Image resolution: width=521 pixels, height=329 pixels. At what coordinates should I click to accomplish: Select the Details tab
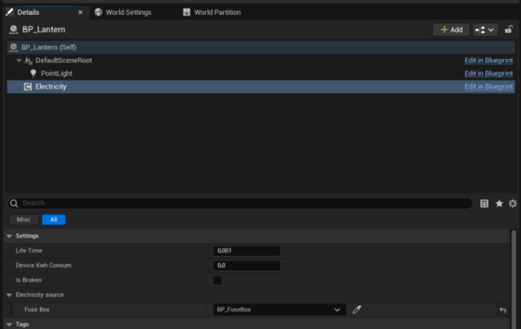pyautogui.click(x=29, y=12)
